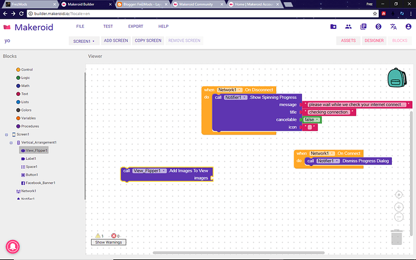
Task: Zoom in with the plus icon
Action: click(399, 207)
